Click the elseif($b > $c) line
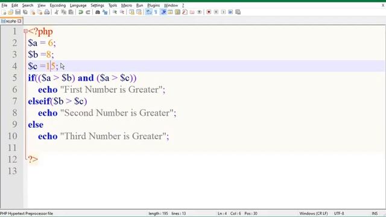Image resolution: width=386 pixels, height=217 pixels. [57, 101]
